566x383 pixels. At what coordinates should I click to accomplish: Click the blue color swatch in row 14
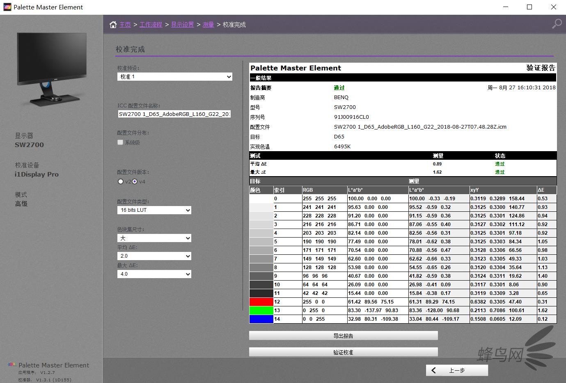pyautogui.click(x=261, y=319)
